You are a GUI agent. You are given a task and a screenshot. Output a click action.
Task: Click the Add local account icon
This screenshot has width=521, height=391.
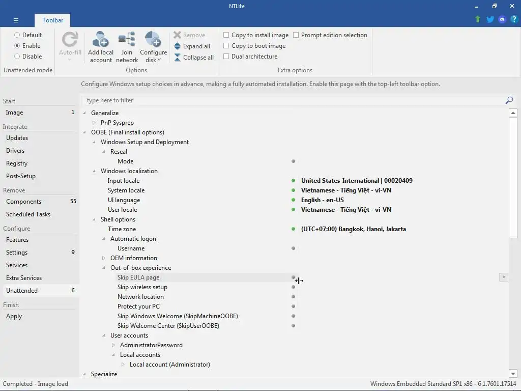pos(101,39)
